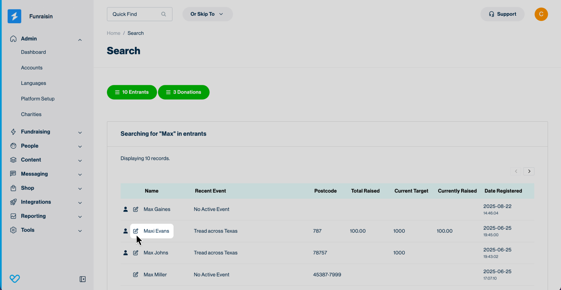This screenshot has width=561, height=290.
Task: Click person icon next to Max Gaines
Action: tap(126, 210)
